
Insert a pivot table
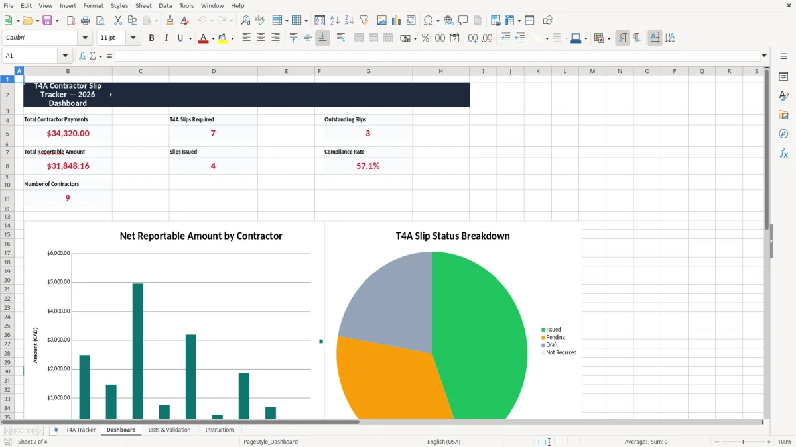[411, 21]
